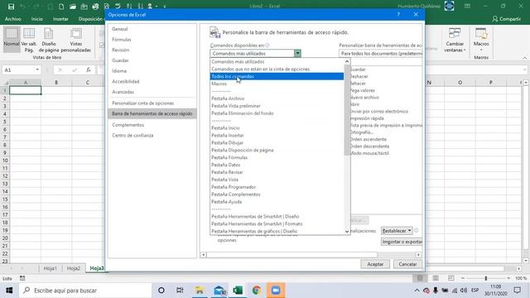Collapse the Comandos disponibles combo box arrow
The width and height of the screenshot is (530, 298).
click(297, 53)
